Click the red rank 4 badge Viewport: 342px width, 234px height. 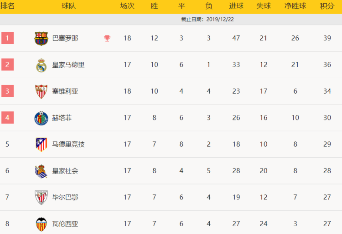(7, 118)
